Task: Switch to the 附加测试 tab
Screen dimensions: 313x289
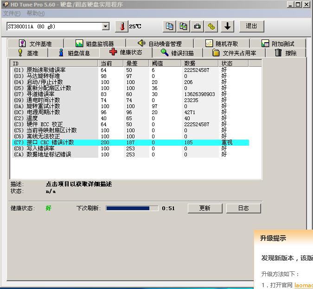Action: (x=278, y=43)
